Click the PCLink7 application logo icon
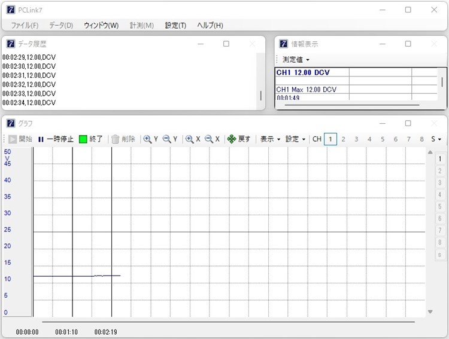Image resolution: width=449 pixels, height=339 pixels. coord(10,10)
